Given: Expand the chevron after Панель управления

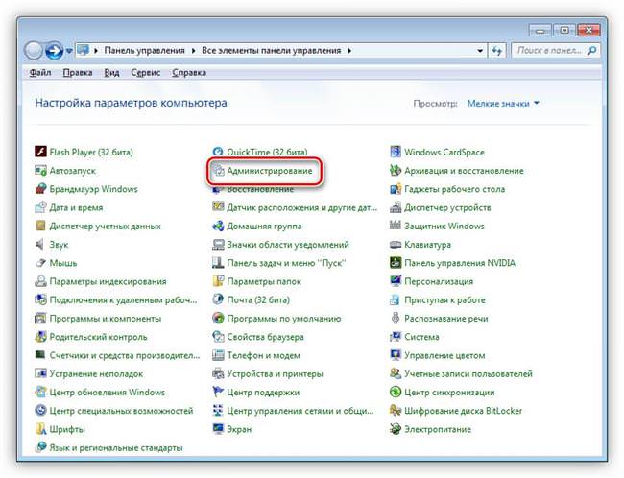Looking at the screenshot, I should coord(193,51).
